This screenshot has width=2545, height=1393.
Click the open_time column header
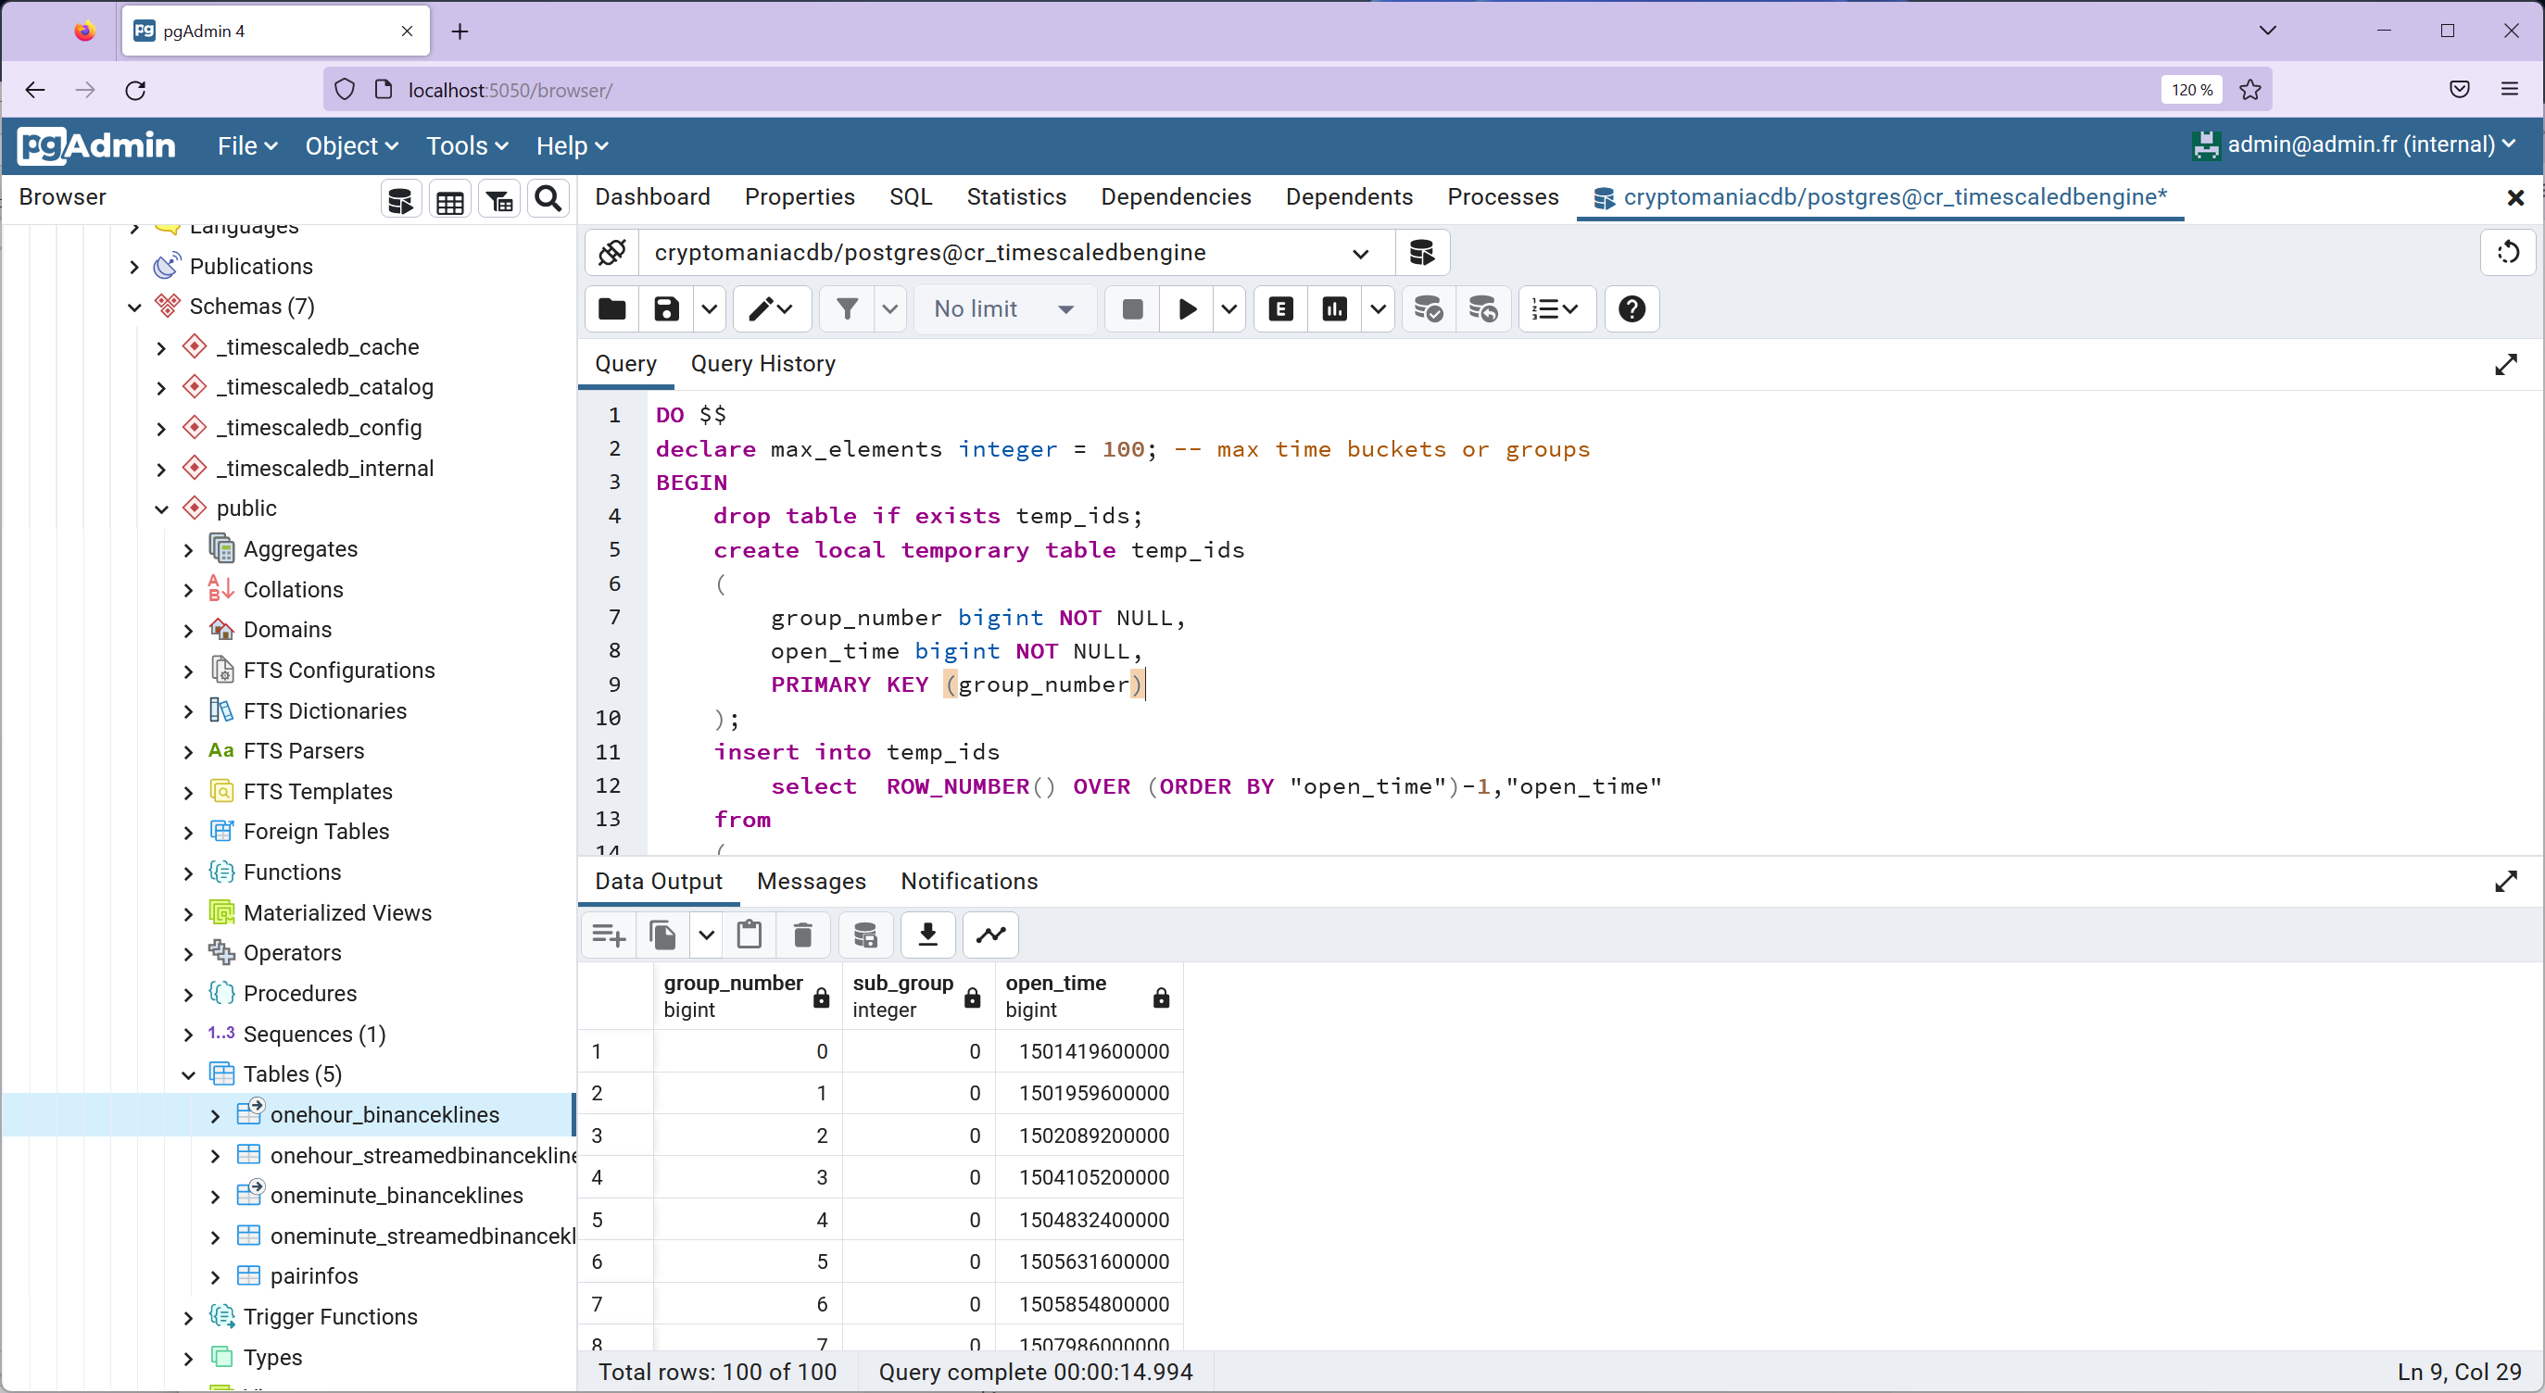coord(1088,997)
